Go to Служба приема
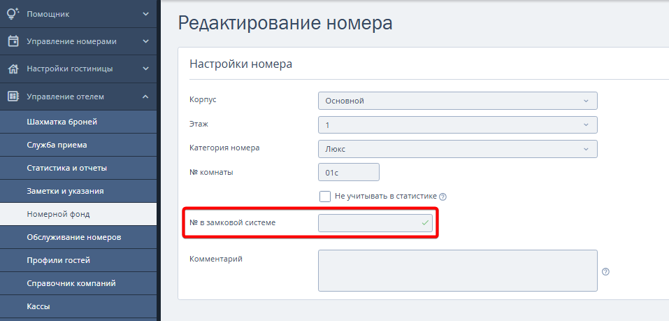The height and width of the screenshot is (321, 669). point(57,145)
